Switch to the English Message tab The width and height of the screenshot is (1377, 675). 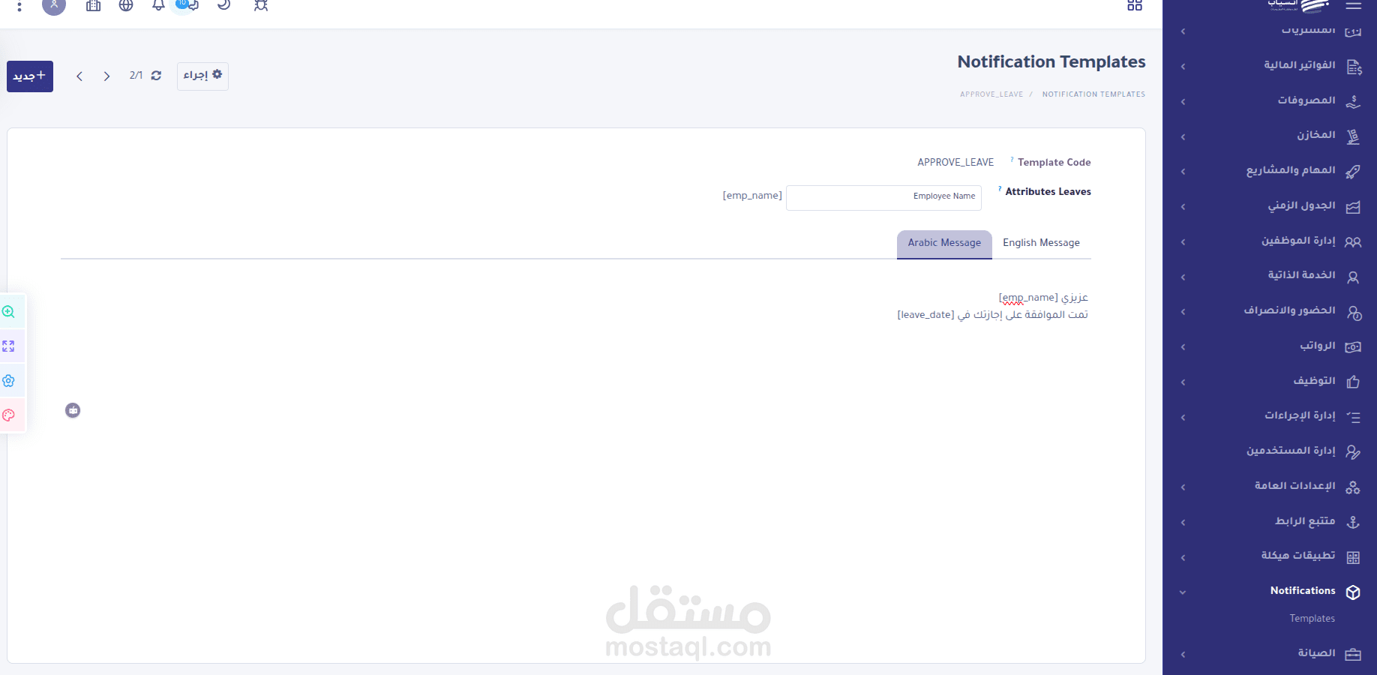click(1041, 242)
